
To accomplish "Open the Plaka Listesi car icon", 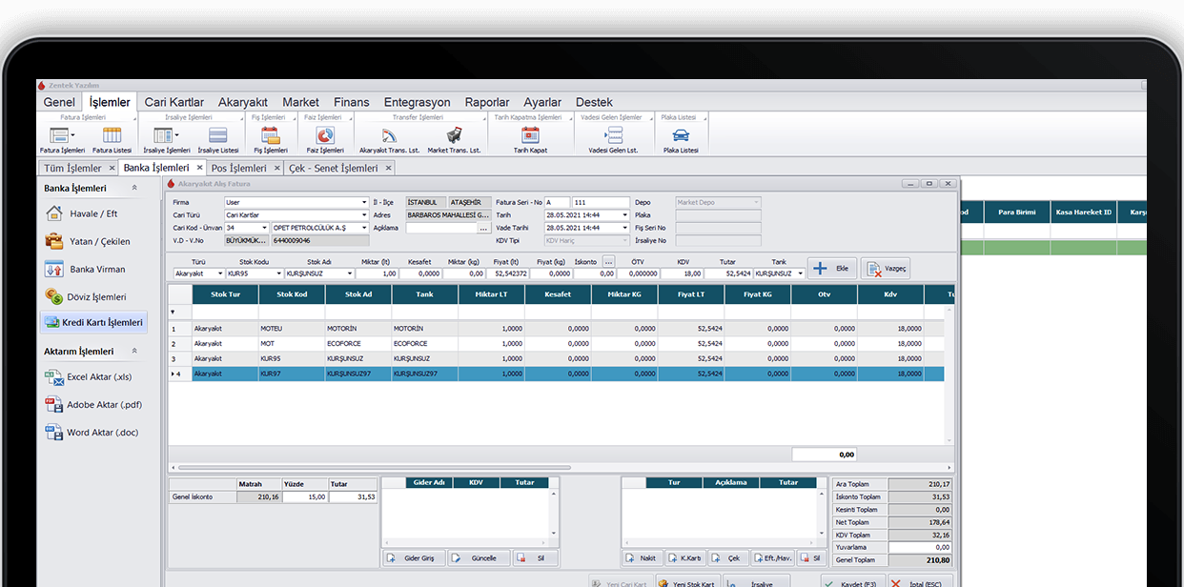I will [681, 135].
